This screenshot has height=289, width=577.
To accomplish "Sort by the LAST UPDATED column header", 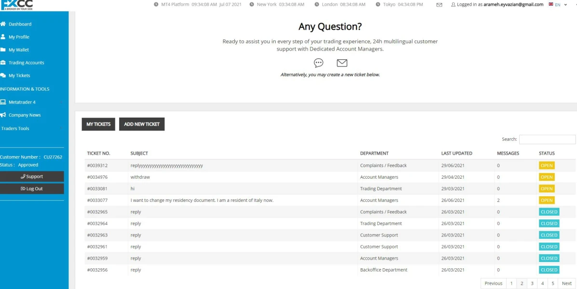I will point(456,154).
